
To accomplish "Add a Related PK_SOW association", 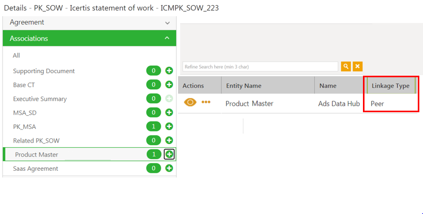I will [x=169, y=140].
